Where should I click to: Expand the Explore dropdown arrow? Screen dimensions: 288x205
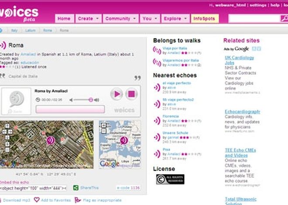(x=185, y=18)
